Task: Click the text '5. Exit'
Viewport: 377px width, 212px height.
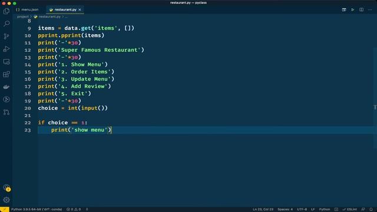Action: click(72, 94)
